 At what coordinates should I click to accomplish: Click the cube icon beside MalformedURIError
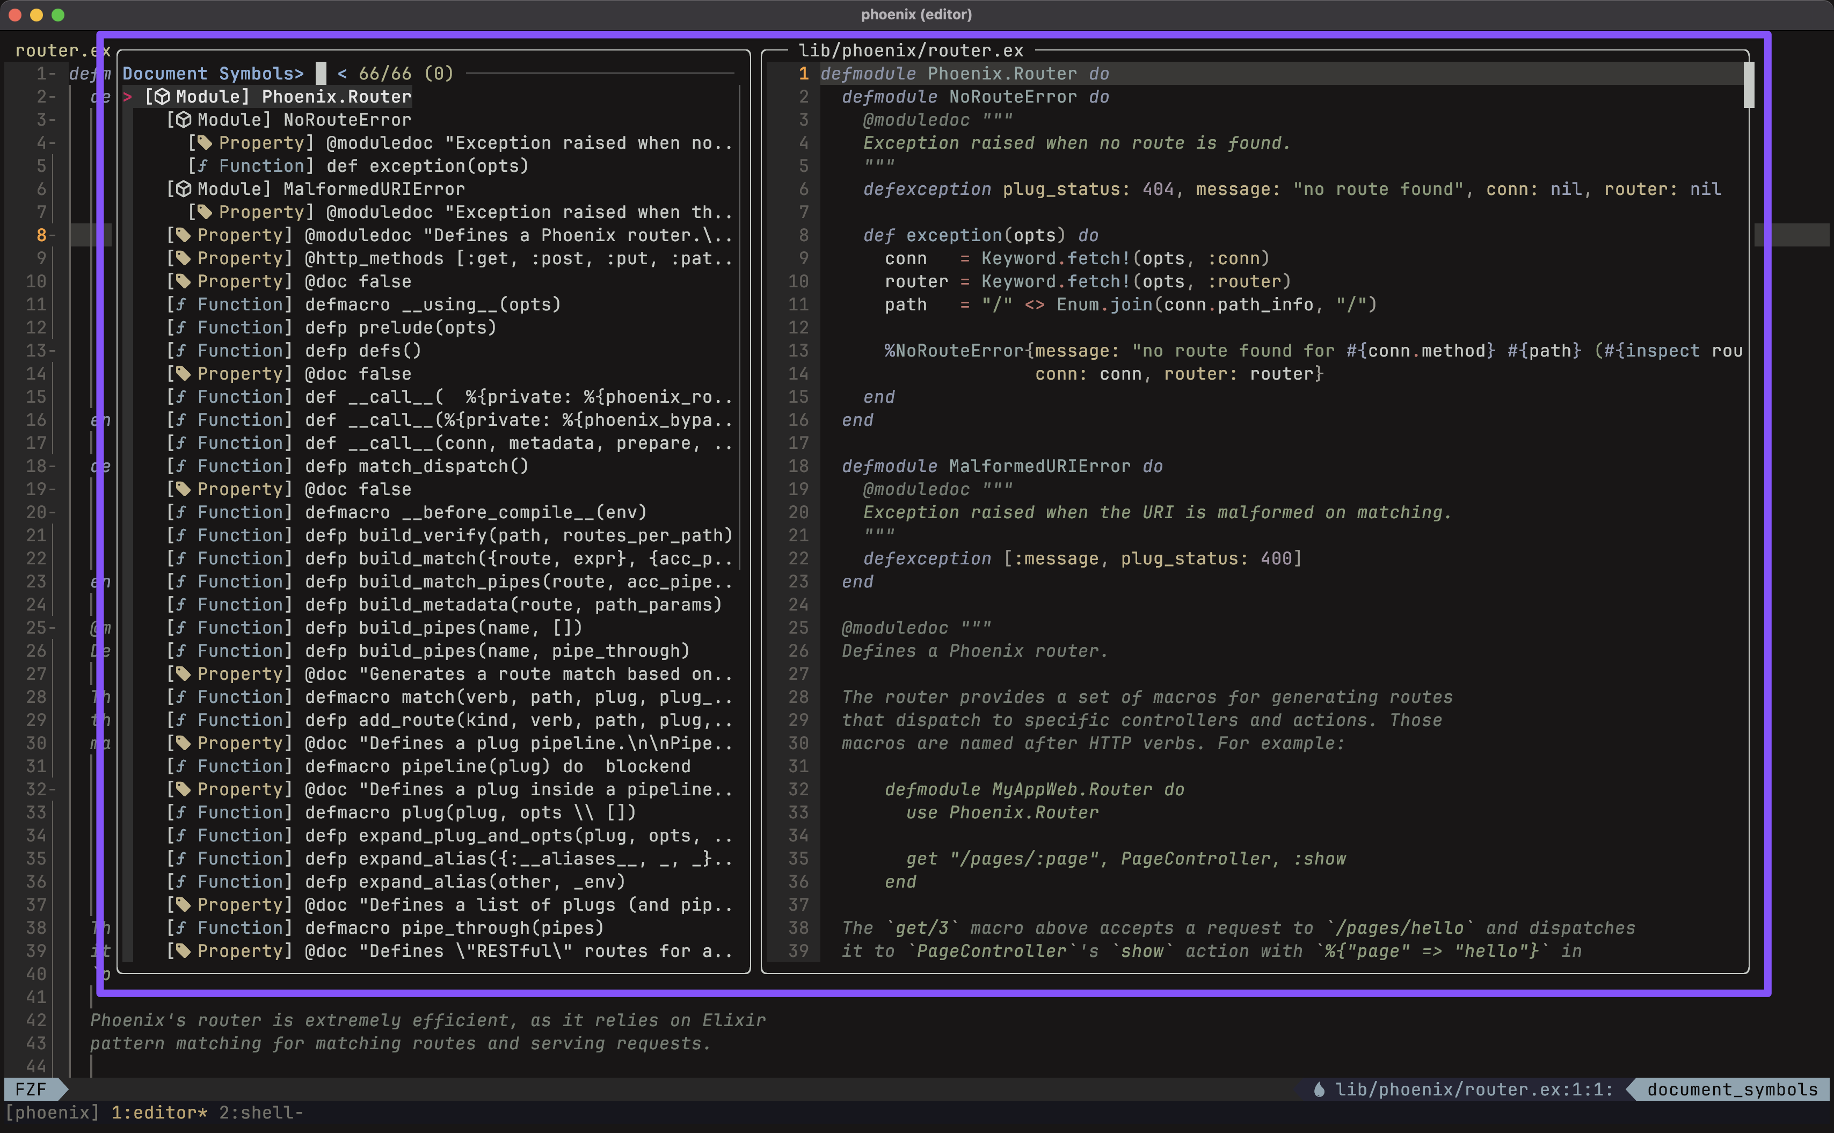pyautogui.click(x=184, y=189)
